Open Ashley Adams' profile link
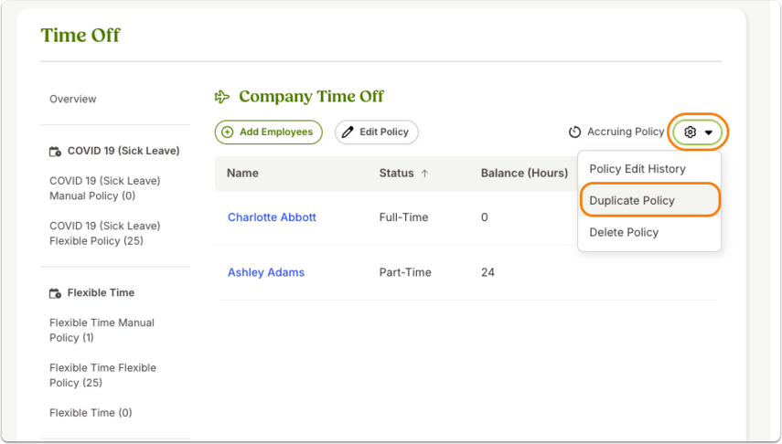Screen dimensions: 782x444 pyautogui.click(x=266, y=272)
